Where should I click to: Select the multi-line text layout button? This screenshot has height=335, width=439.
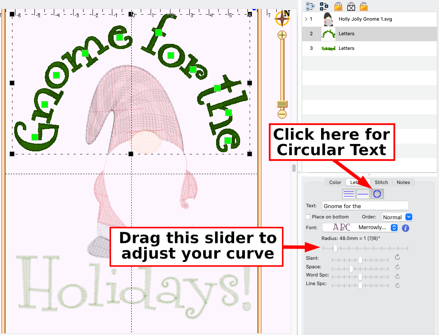click(x=349, y=194)
